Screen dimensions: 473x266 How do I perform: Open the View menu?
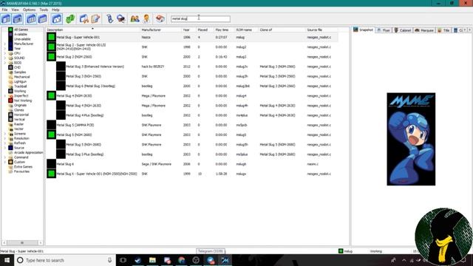click(15, 10)
